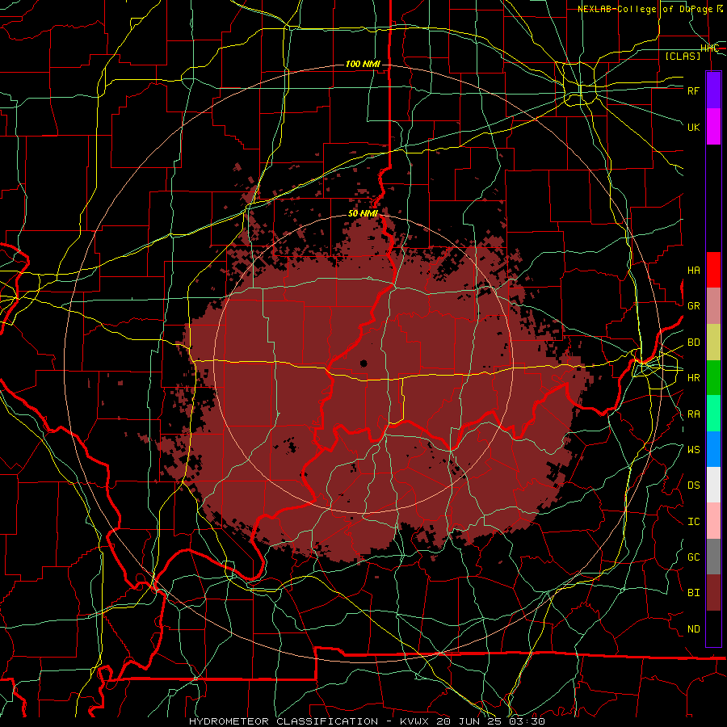Click the HA red legend swatch

tap(713, 270)
